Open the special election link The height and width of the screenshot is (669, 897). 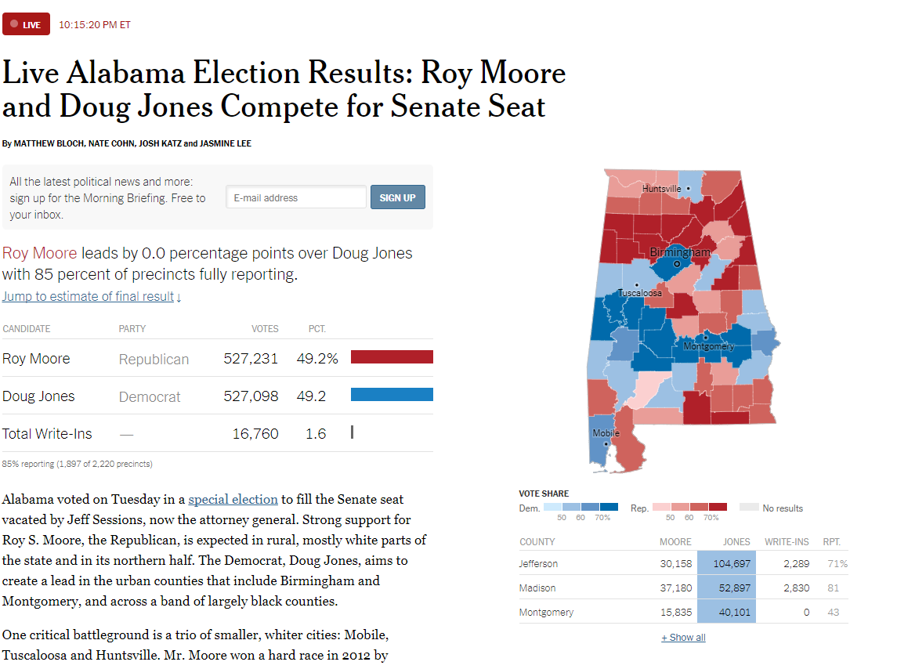(x=233, y=499)
